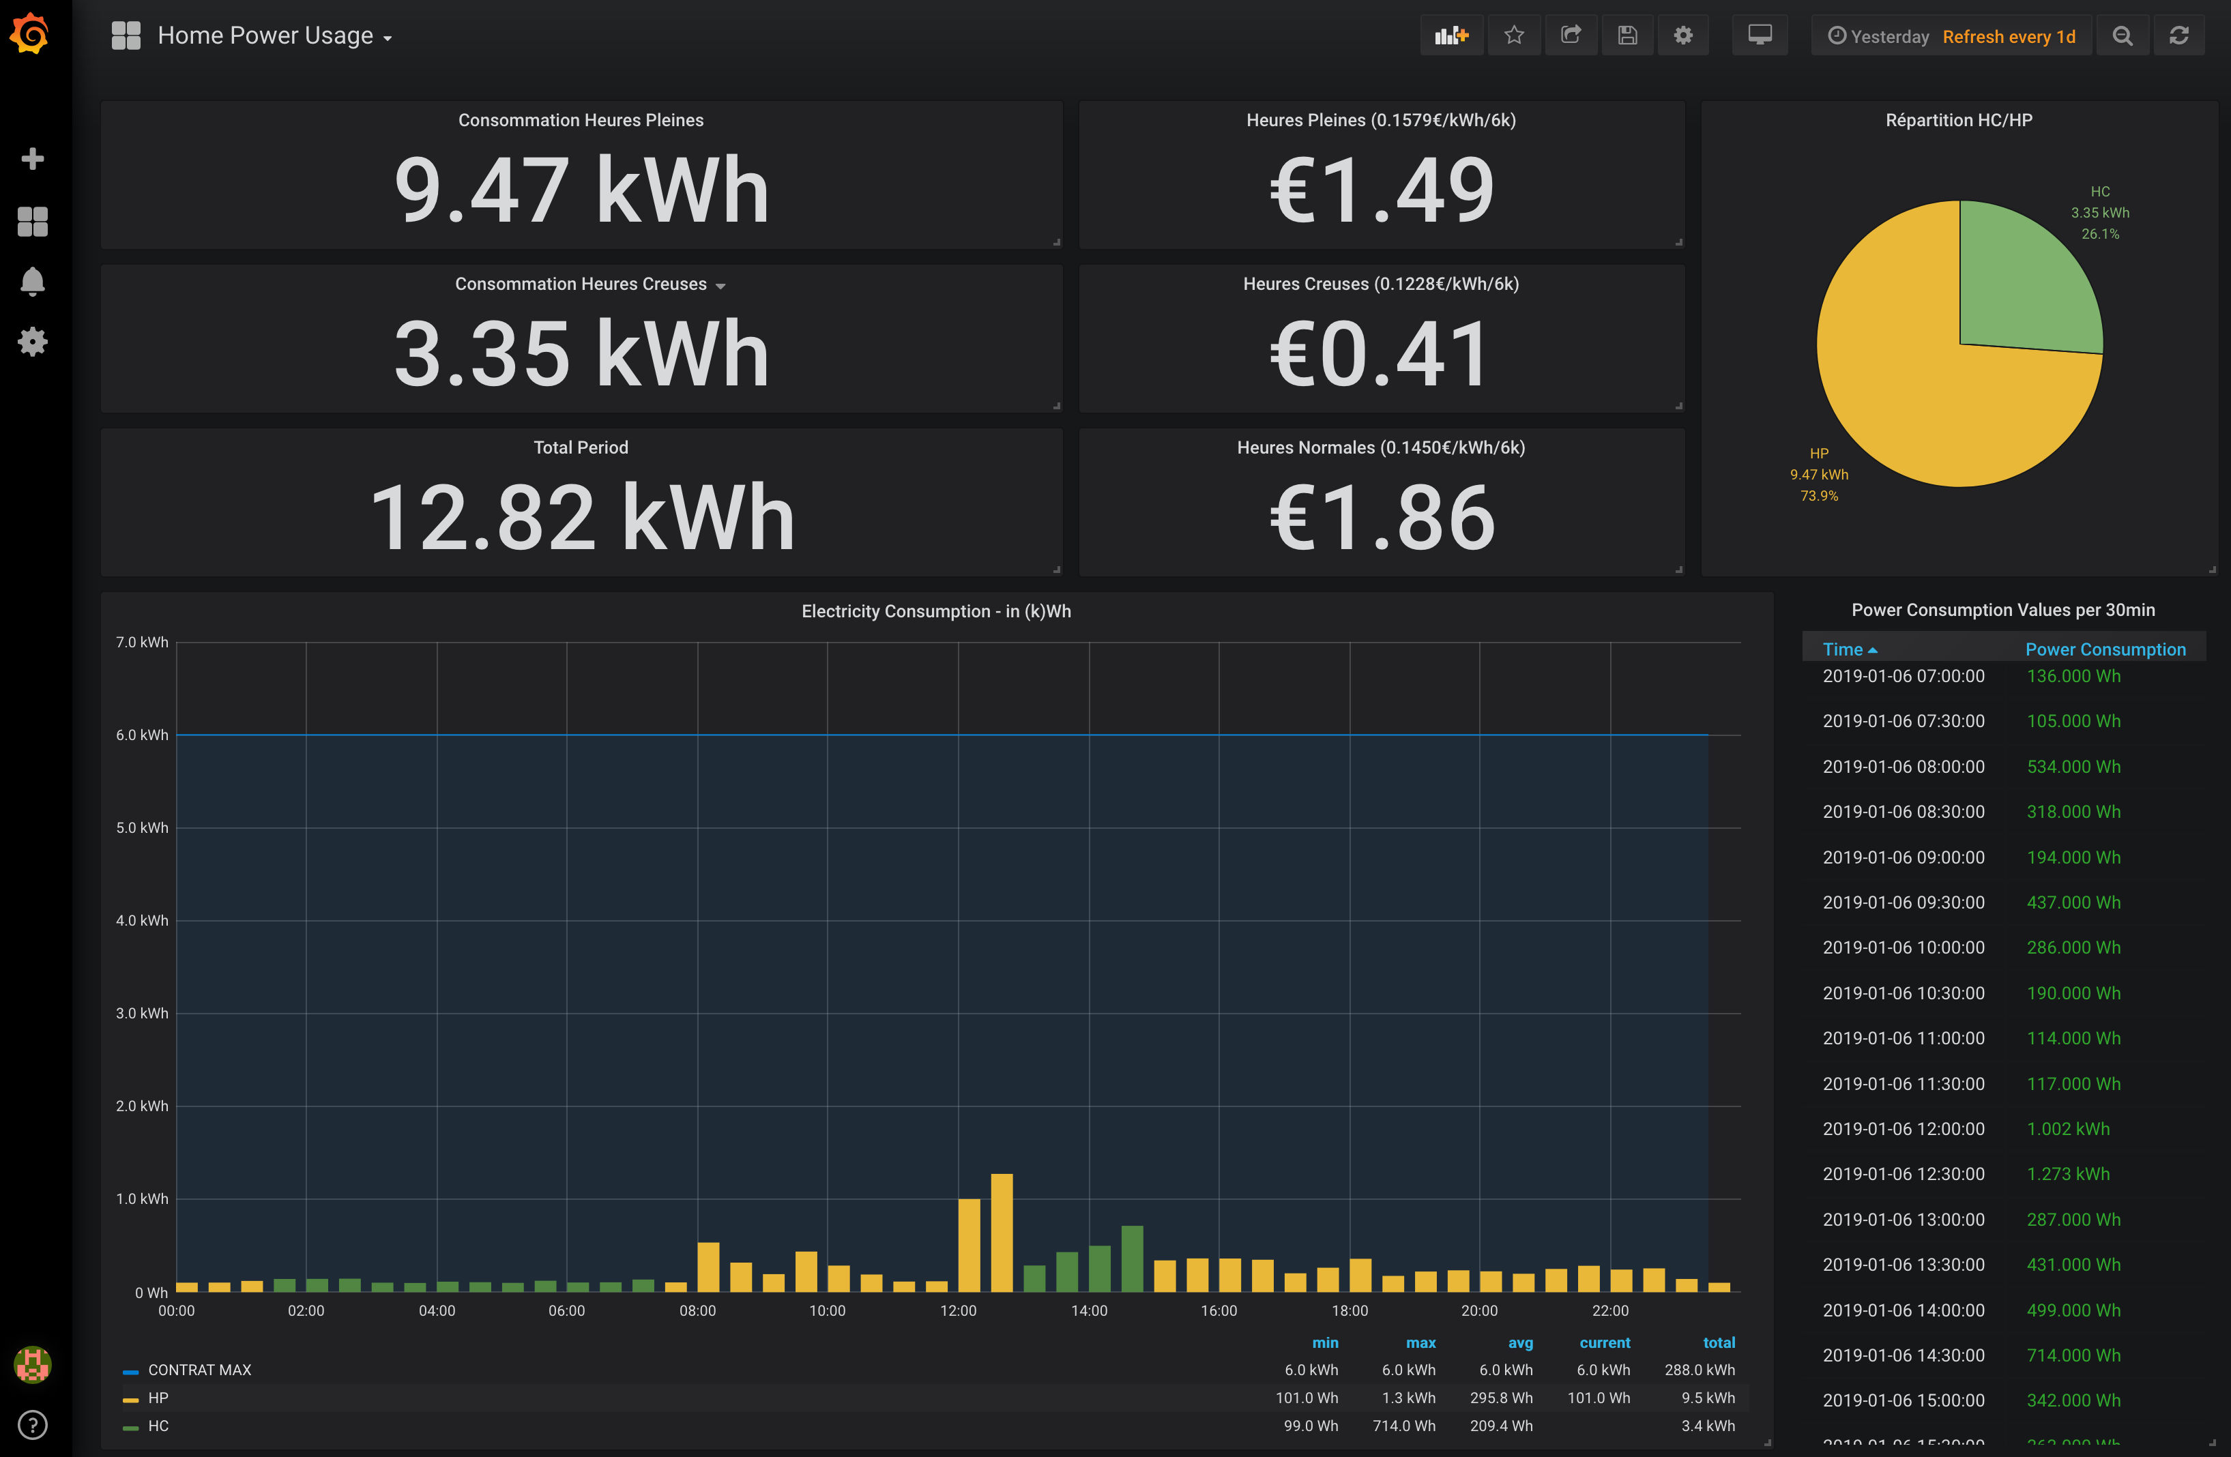Viewport: 2231px width, 1457px height.
Task: Sort table by Time column header
Action: click(1842, 649)
